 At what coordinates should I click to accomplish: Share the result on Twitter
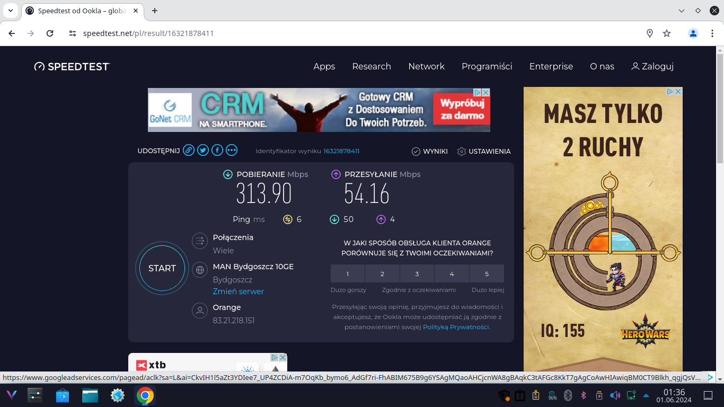pos(203,151)
